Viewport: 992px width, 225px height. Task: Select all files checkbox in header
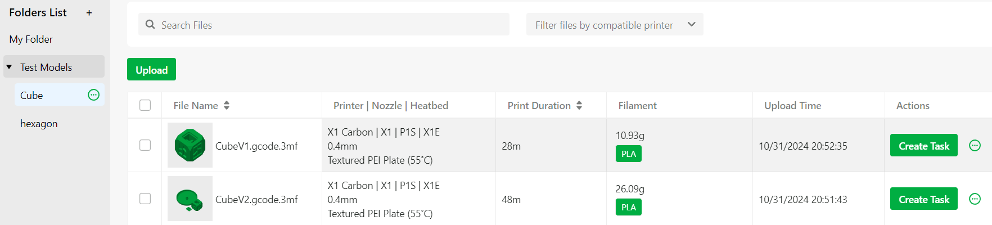coord(145,105)
